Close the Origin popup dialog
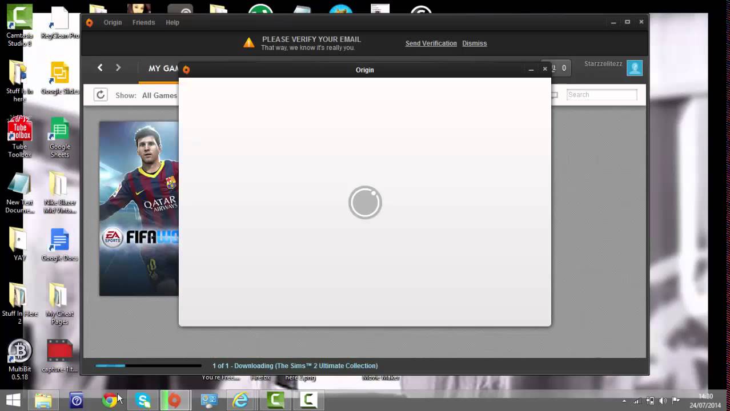730x411 pixels. 545,69
